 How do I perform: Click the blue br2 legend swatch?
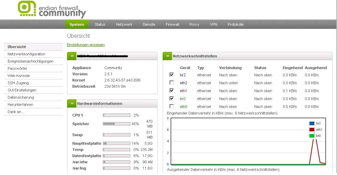point(312,123)
